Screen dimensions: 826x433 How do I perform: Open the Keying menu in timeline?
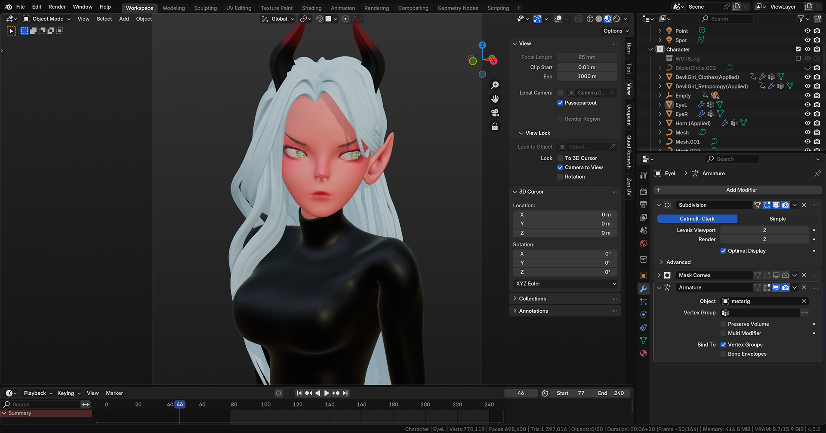69,393
